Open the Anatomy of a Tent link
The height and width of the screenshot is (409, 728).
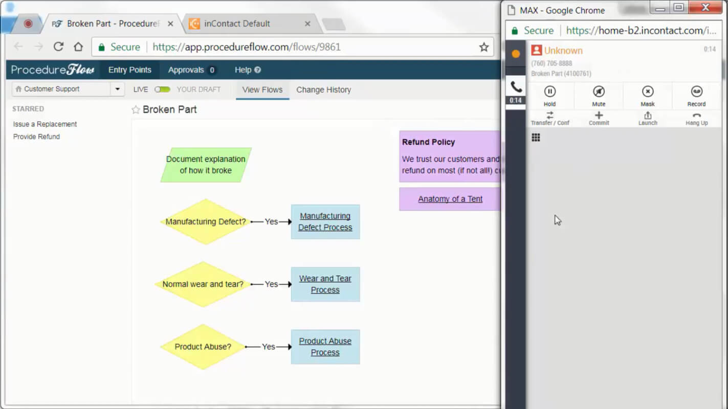coord(450,199)
